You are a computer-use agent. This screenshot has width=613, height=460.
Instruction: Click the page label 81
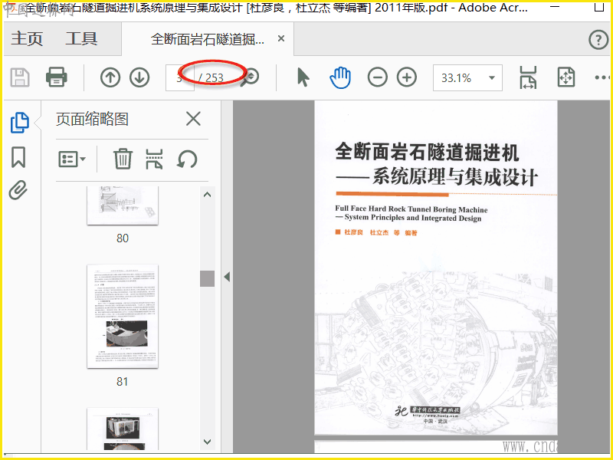click(123, 382)
